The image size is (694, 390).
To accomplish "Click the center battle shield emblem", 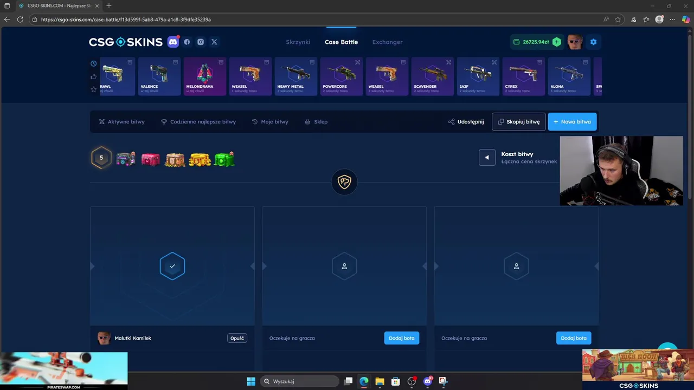I will (344, 182).
